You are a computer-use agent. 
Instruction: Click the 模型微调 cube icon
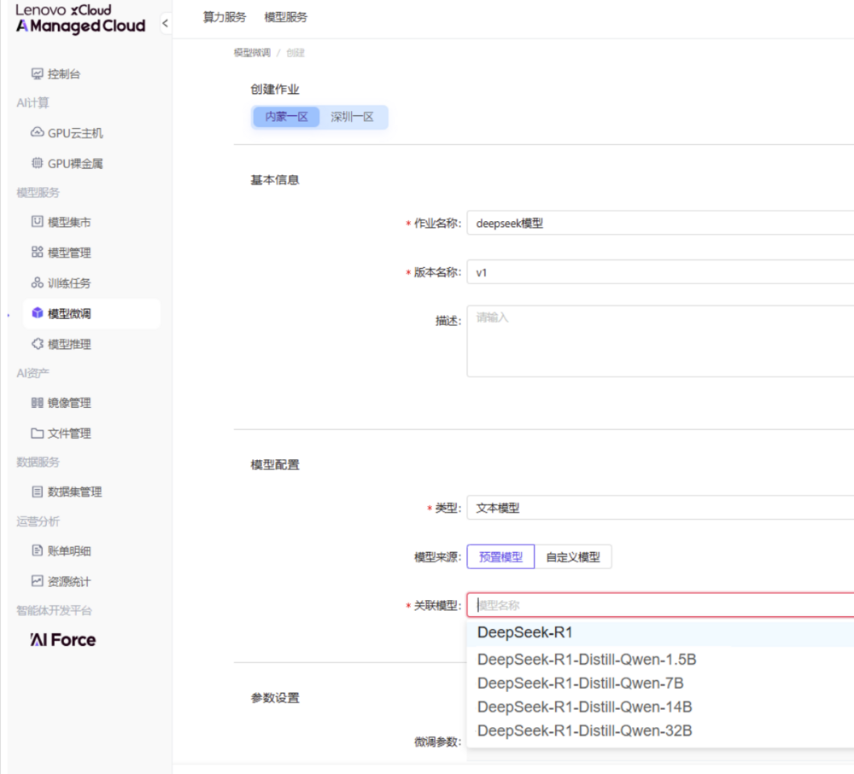tap(37, 313)
